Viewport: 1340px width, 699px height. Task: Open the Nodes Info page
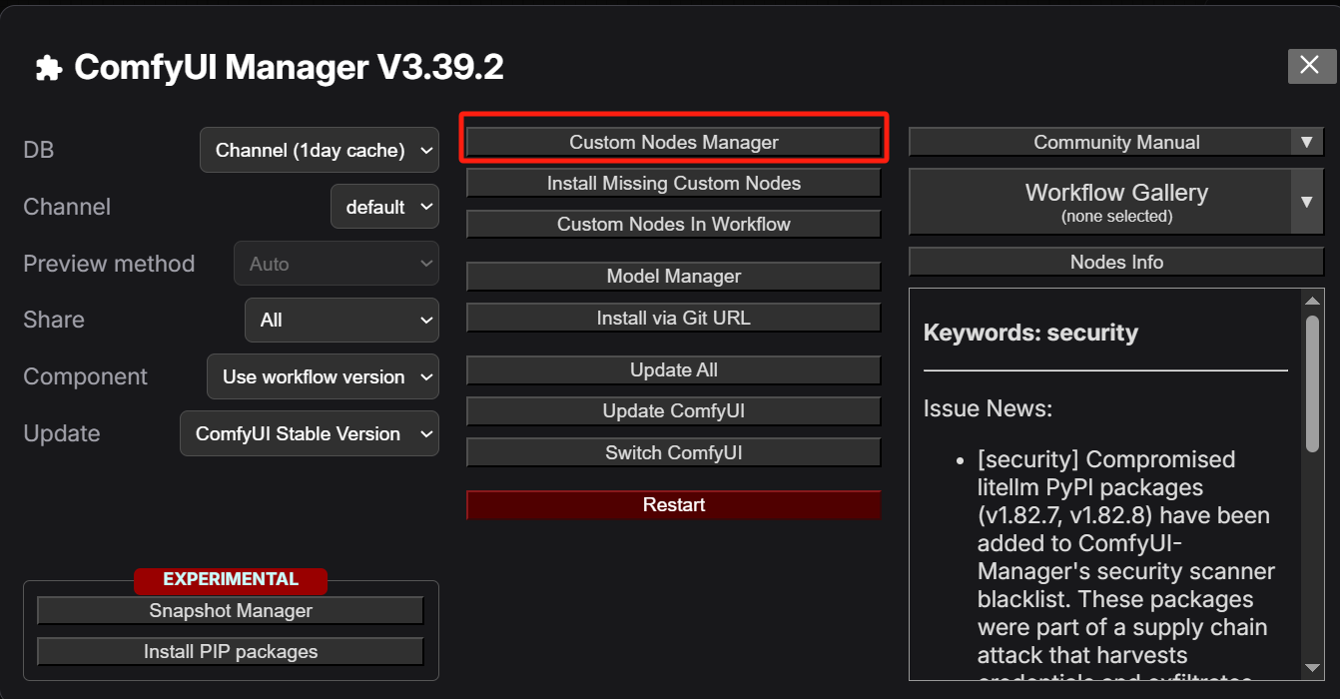click(1116, 263)
